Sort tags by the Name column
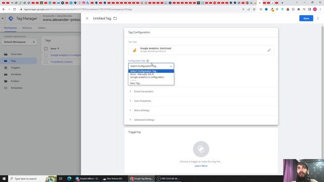This screenshot has width=324, height=182. (55, 49)
